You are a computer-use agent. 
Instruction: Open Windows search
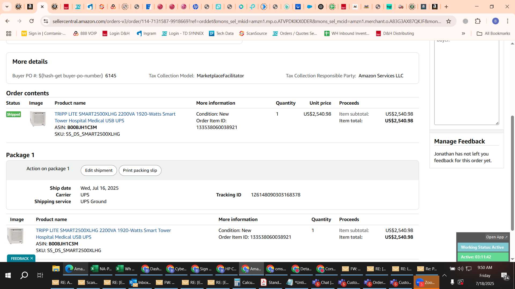point(24,275)
